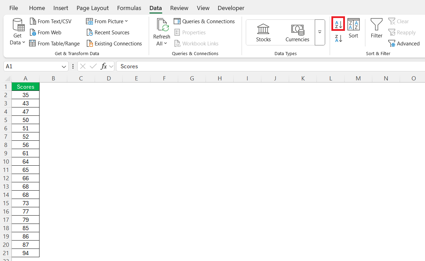Toggle the Filter funnel
Image resolution: width=425 pixels, height=261 pixels.
coord(376,29)
